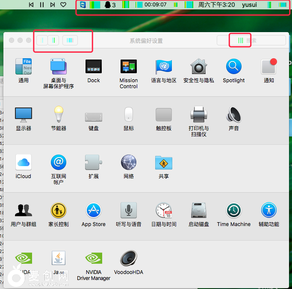Favorite the song with heart icon
The width and height of the screenshot is (292, 289).
(x=63, y=5)
